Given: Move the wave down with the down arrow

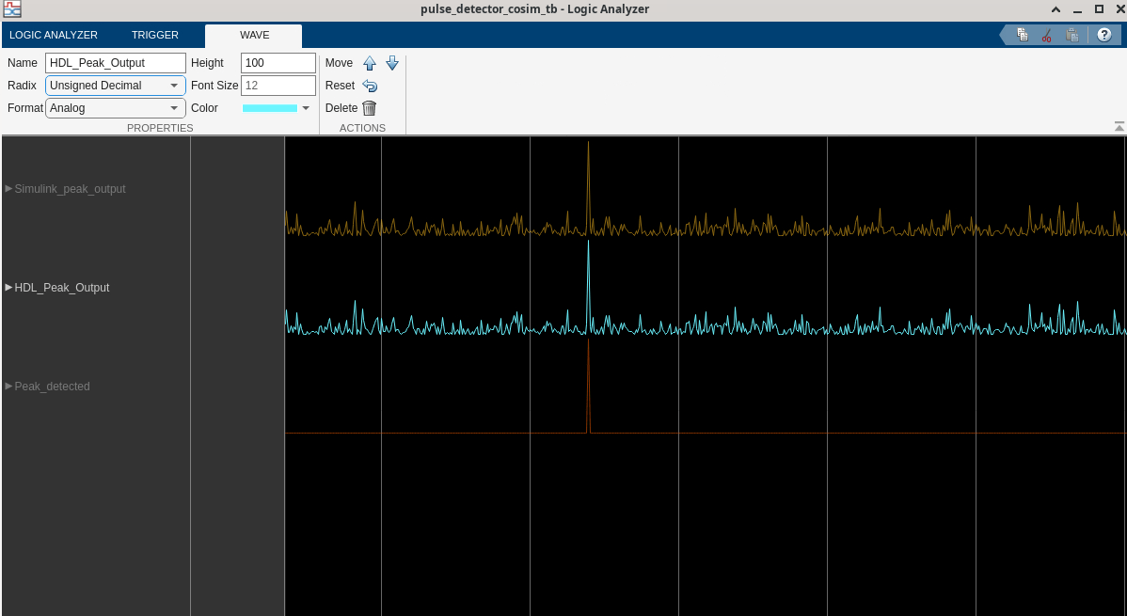Looking at the screenshot, I should point(392,63).
